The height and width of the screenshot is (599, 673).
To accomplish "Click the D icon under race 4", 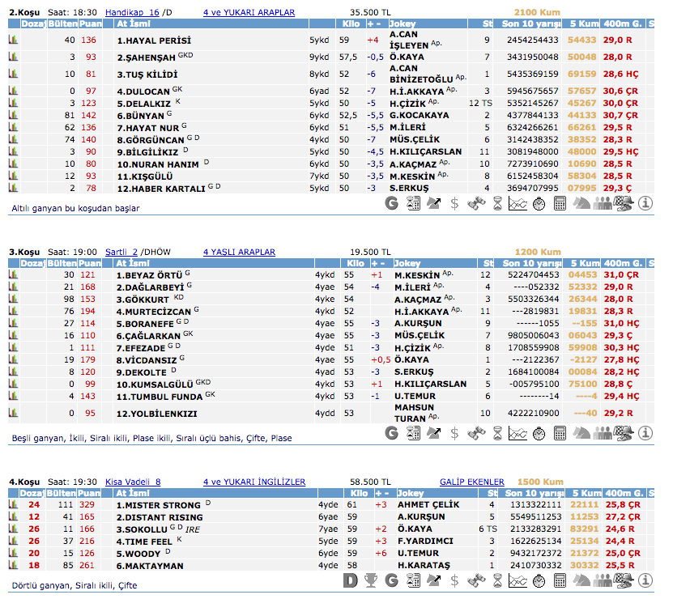I will tap(350, 580).
